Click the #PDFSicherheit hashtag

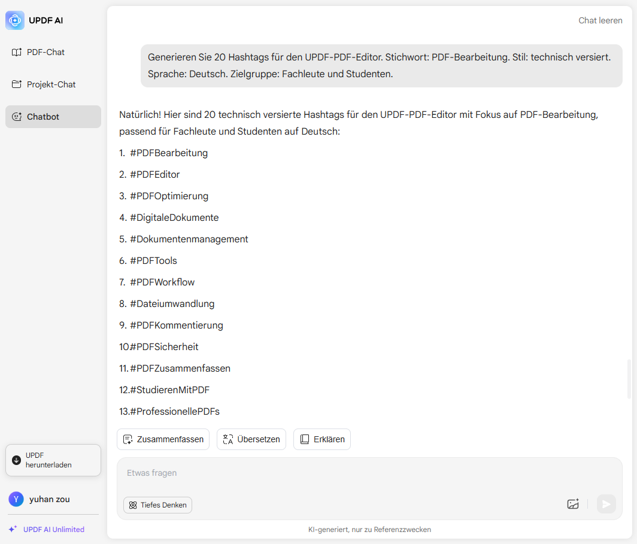pos(164,347)
